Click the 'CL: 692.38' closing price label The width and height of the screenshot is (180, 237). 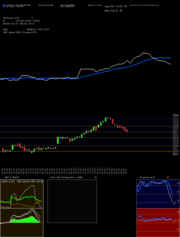(68, 6)
